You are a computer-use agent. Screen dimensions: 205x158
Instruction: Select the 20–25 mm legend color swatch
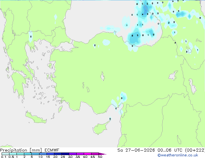tap(58, 154)
